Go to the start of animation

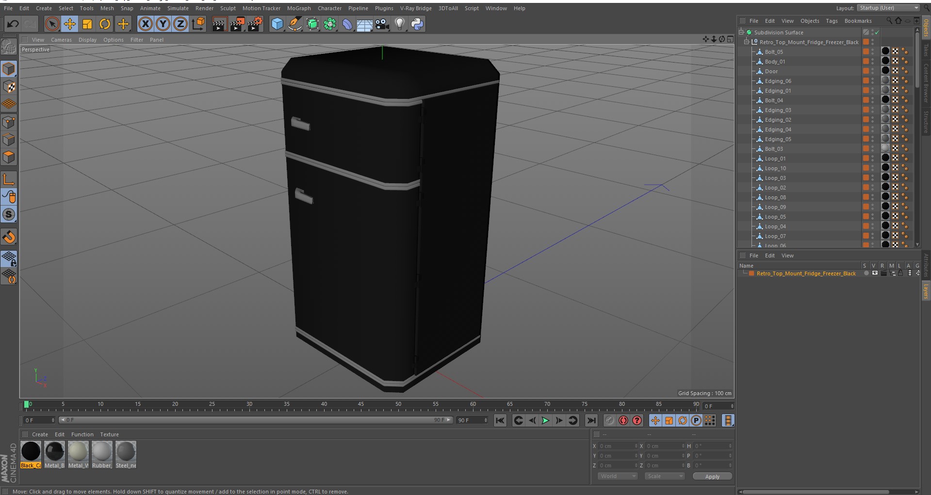coord(500,420)
